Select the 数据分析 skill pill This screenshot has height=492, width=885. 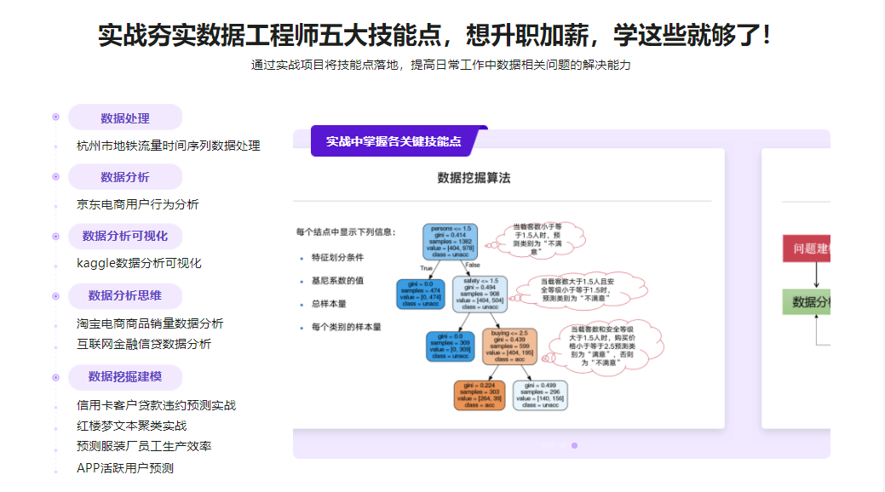(x=125, y=177)
